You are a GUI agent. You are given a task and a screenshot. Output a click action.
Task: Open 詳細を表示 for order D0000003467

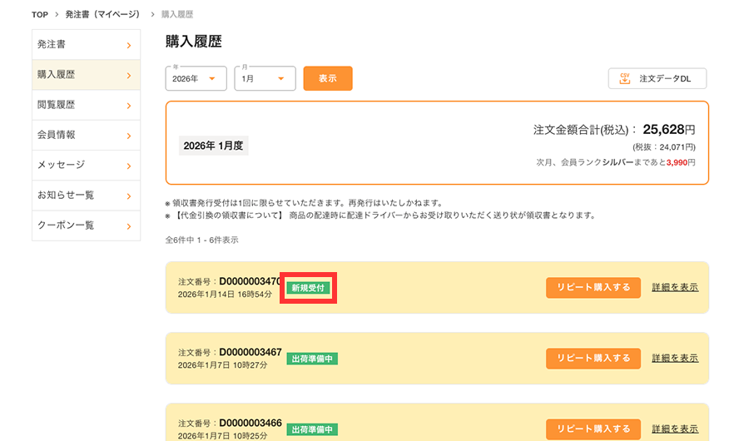[x=675, y=359]
